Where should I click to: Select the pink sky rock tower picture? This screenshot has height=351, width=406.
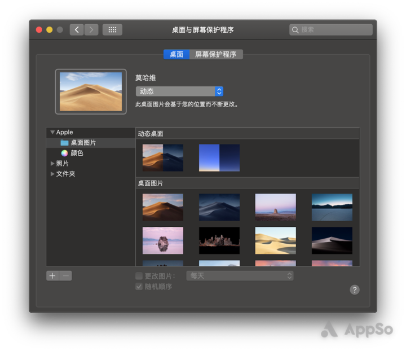(x=276, y=207)
